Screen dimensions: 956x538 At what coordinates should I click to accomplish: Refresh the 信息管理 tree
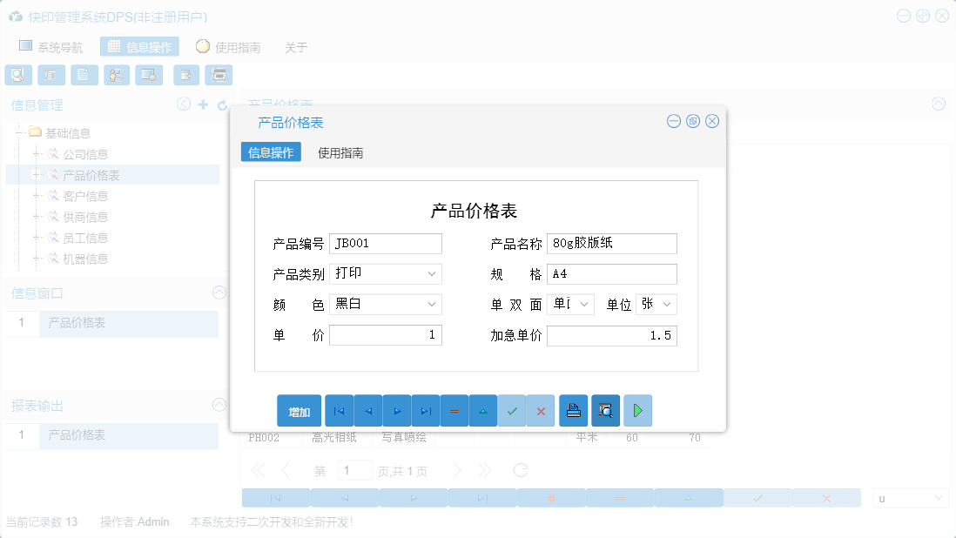pos(220,104)
